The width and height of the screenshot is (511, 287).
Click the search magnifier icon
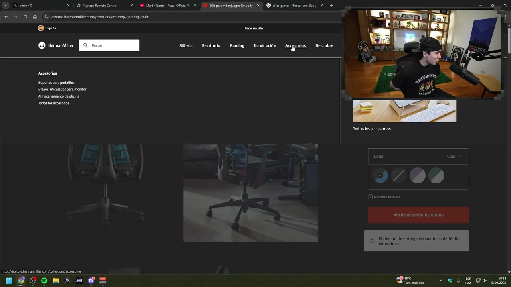(85, 45)
